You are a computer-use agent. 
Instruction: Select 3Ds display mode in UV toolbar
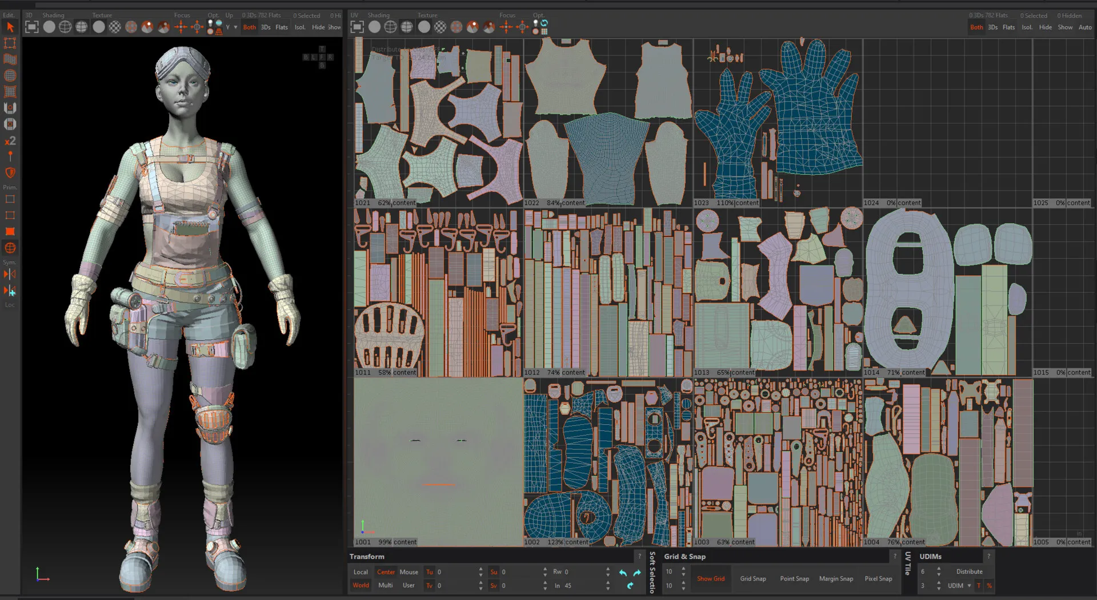pos(992,27)
